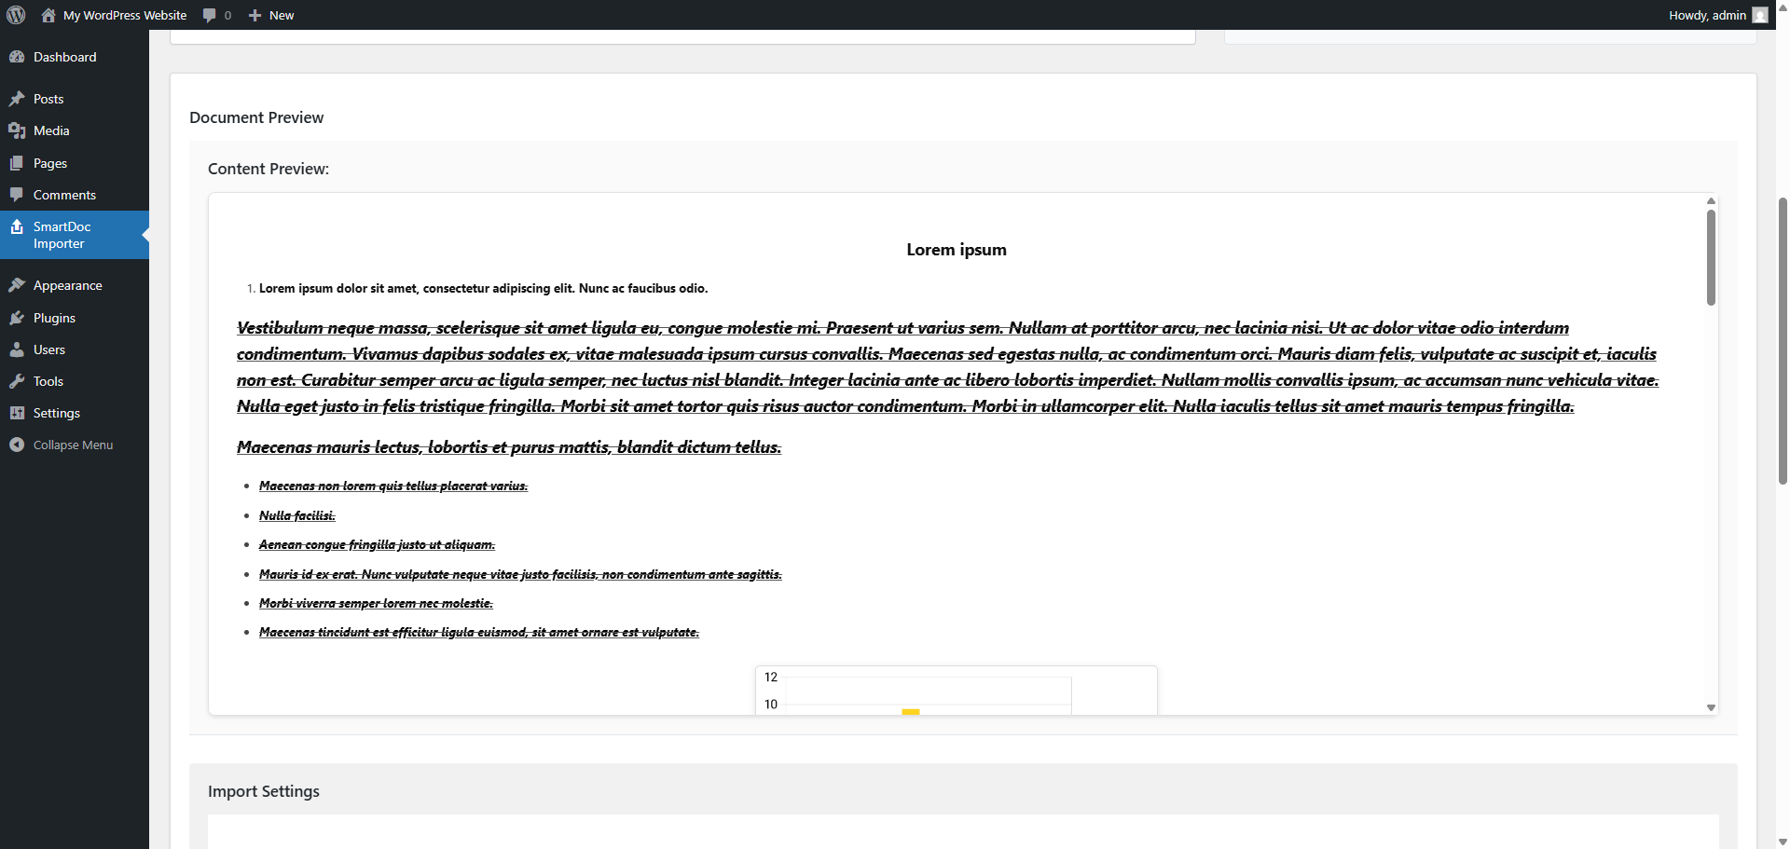Open the Settings menu
Viewport: 1790px width, 849px height.
[x=57, y=413]
